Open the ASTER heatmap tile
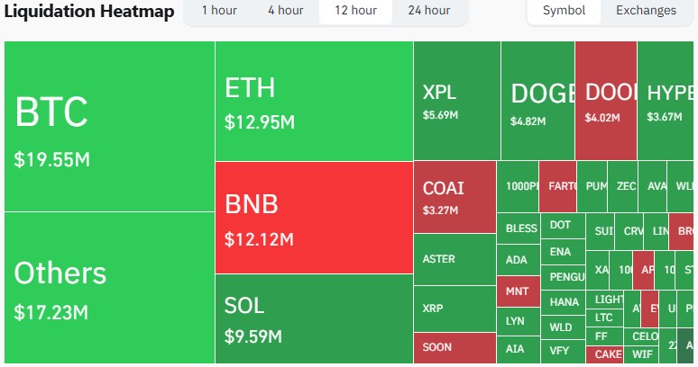Image resolution: width=698 pixels, height=367 pixels. coord(455,259)
